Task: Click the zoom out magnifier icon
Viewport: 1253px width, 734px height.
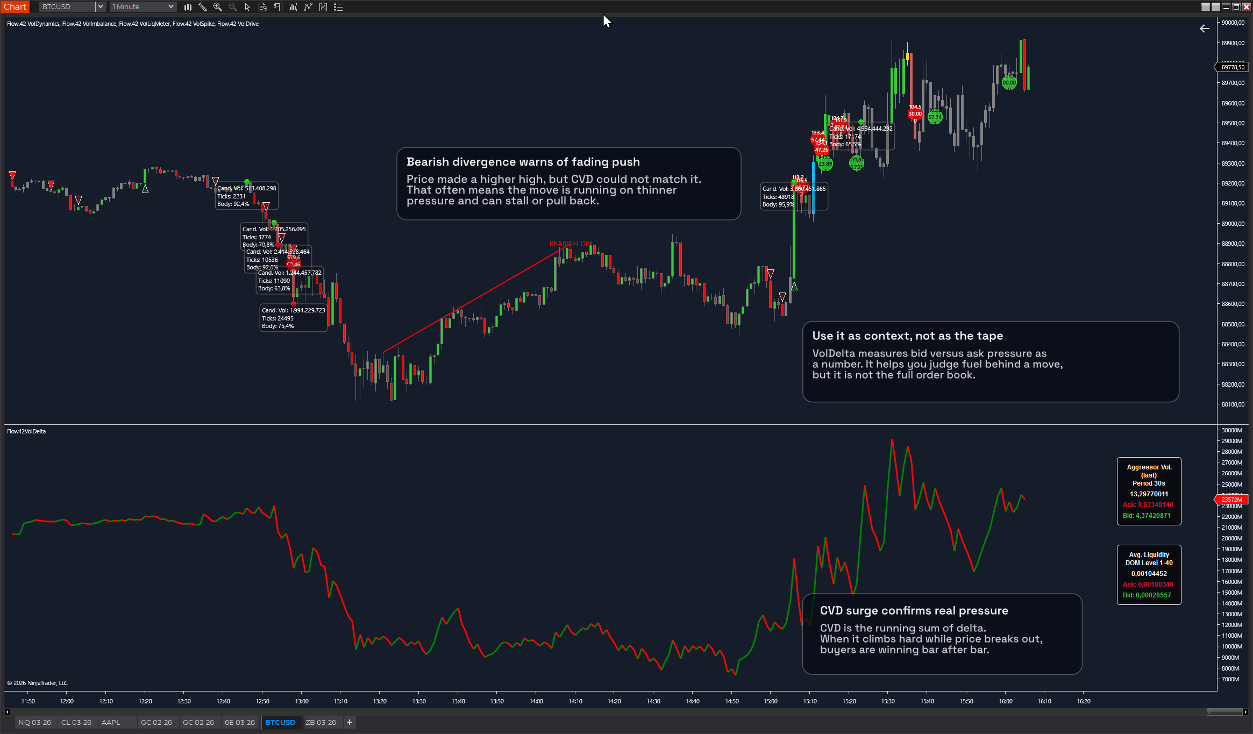Action: pos(233,7)
